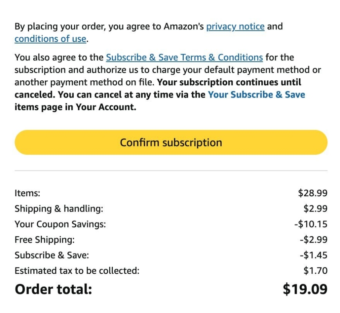The height and width of the screenshot is (313, 340).
Task: Click the estimated tax amount $1.70
Action: point(315,271)
